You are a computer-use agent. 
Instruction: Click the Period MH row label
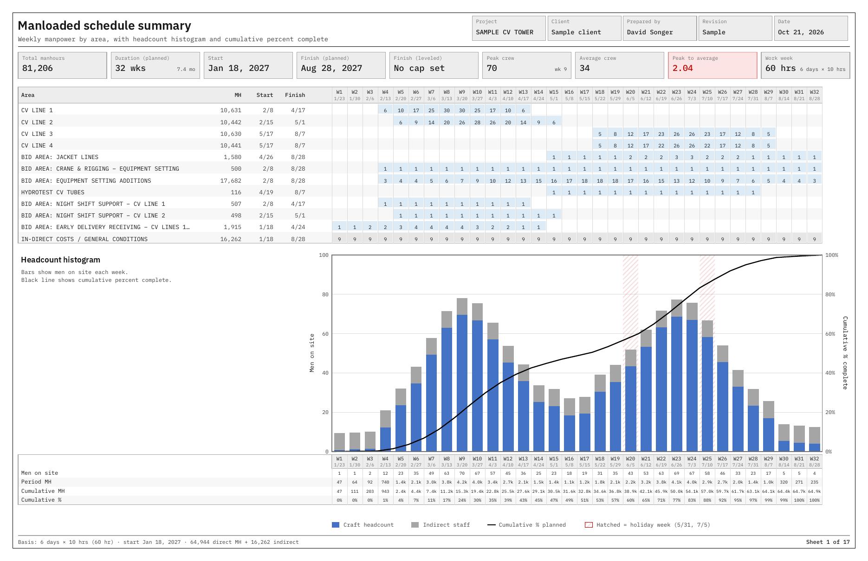pyautogui.click(x=36, y=482)
